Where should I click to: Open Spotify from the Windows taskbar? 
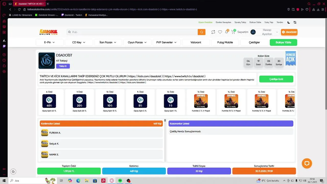pos(120,181)
